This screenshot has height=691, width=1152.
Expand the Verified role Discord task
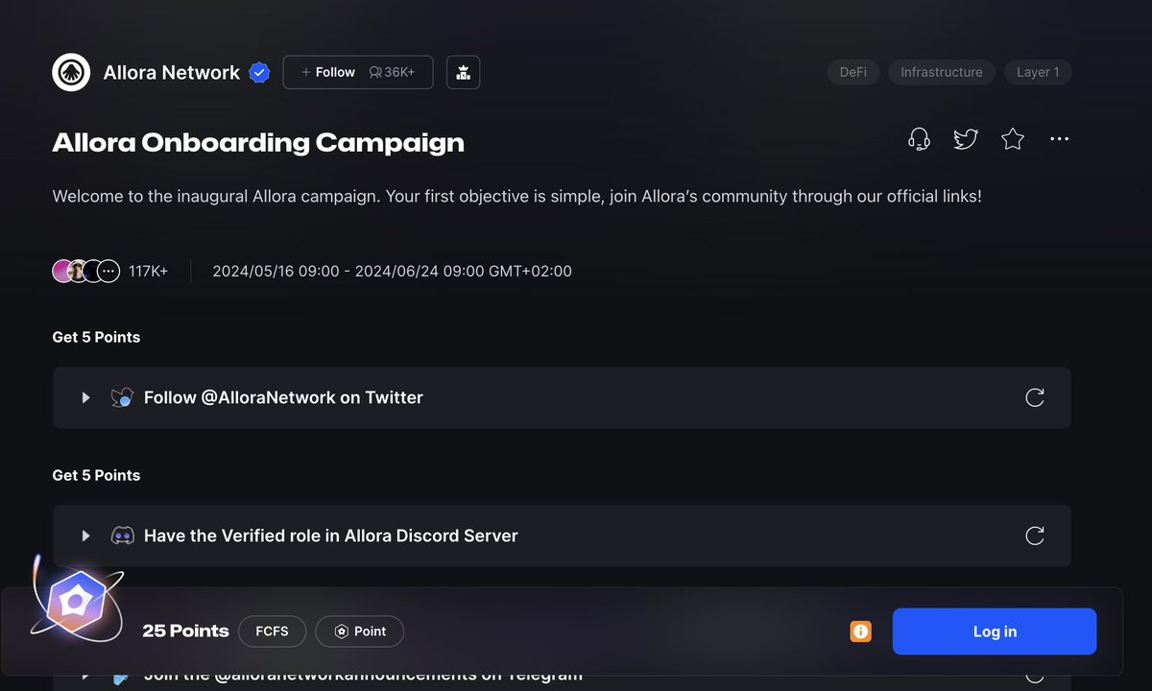tap(85, 536)
